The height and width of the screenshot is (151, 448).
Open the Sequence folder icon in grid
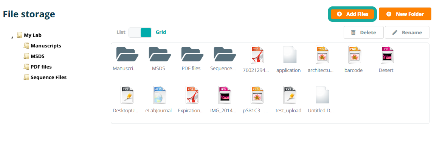223,55
